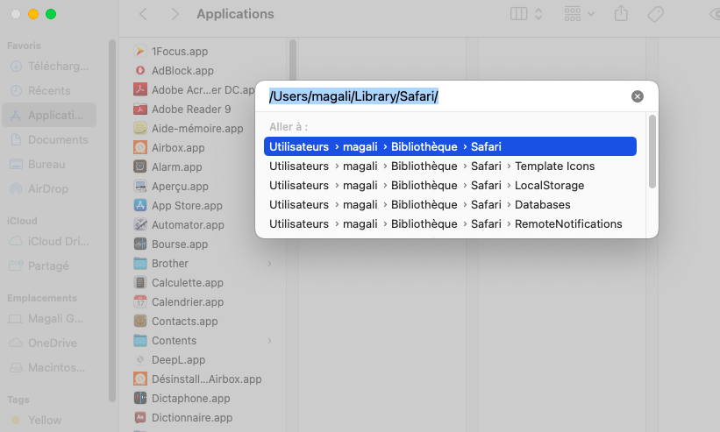Image resolution: width=720 pixels, height=432 pixels.
Task: Click the Tags icon in toolbar
Action: pos(655,14)
